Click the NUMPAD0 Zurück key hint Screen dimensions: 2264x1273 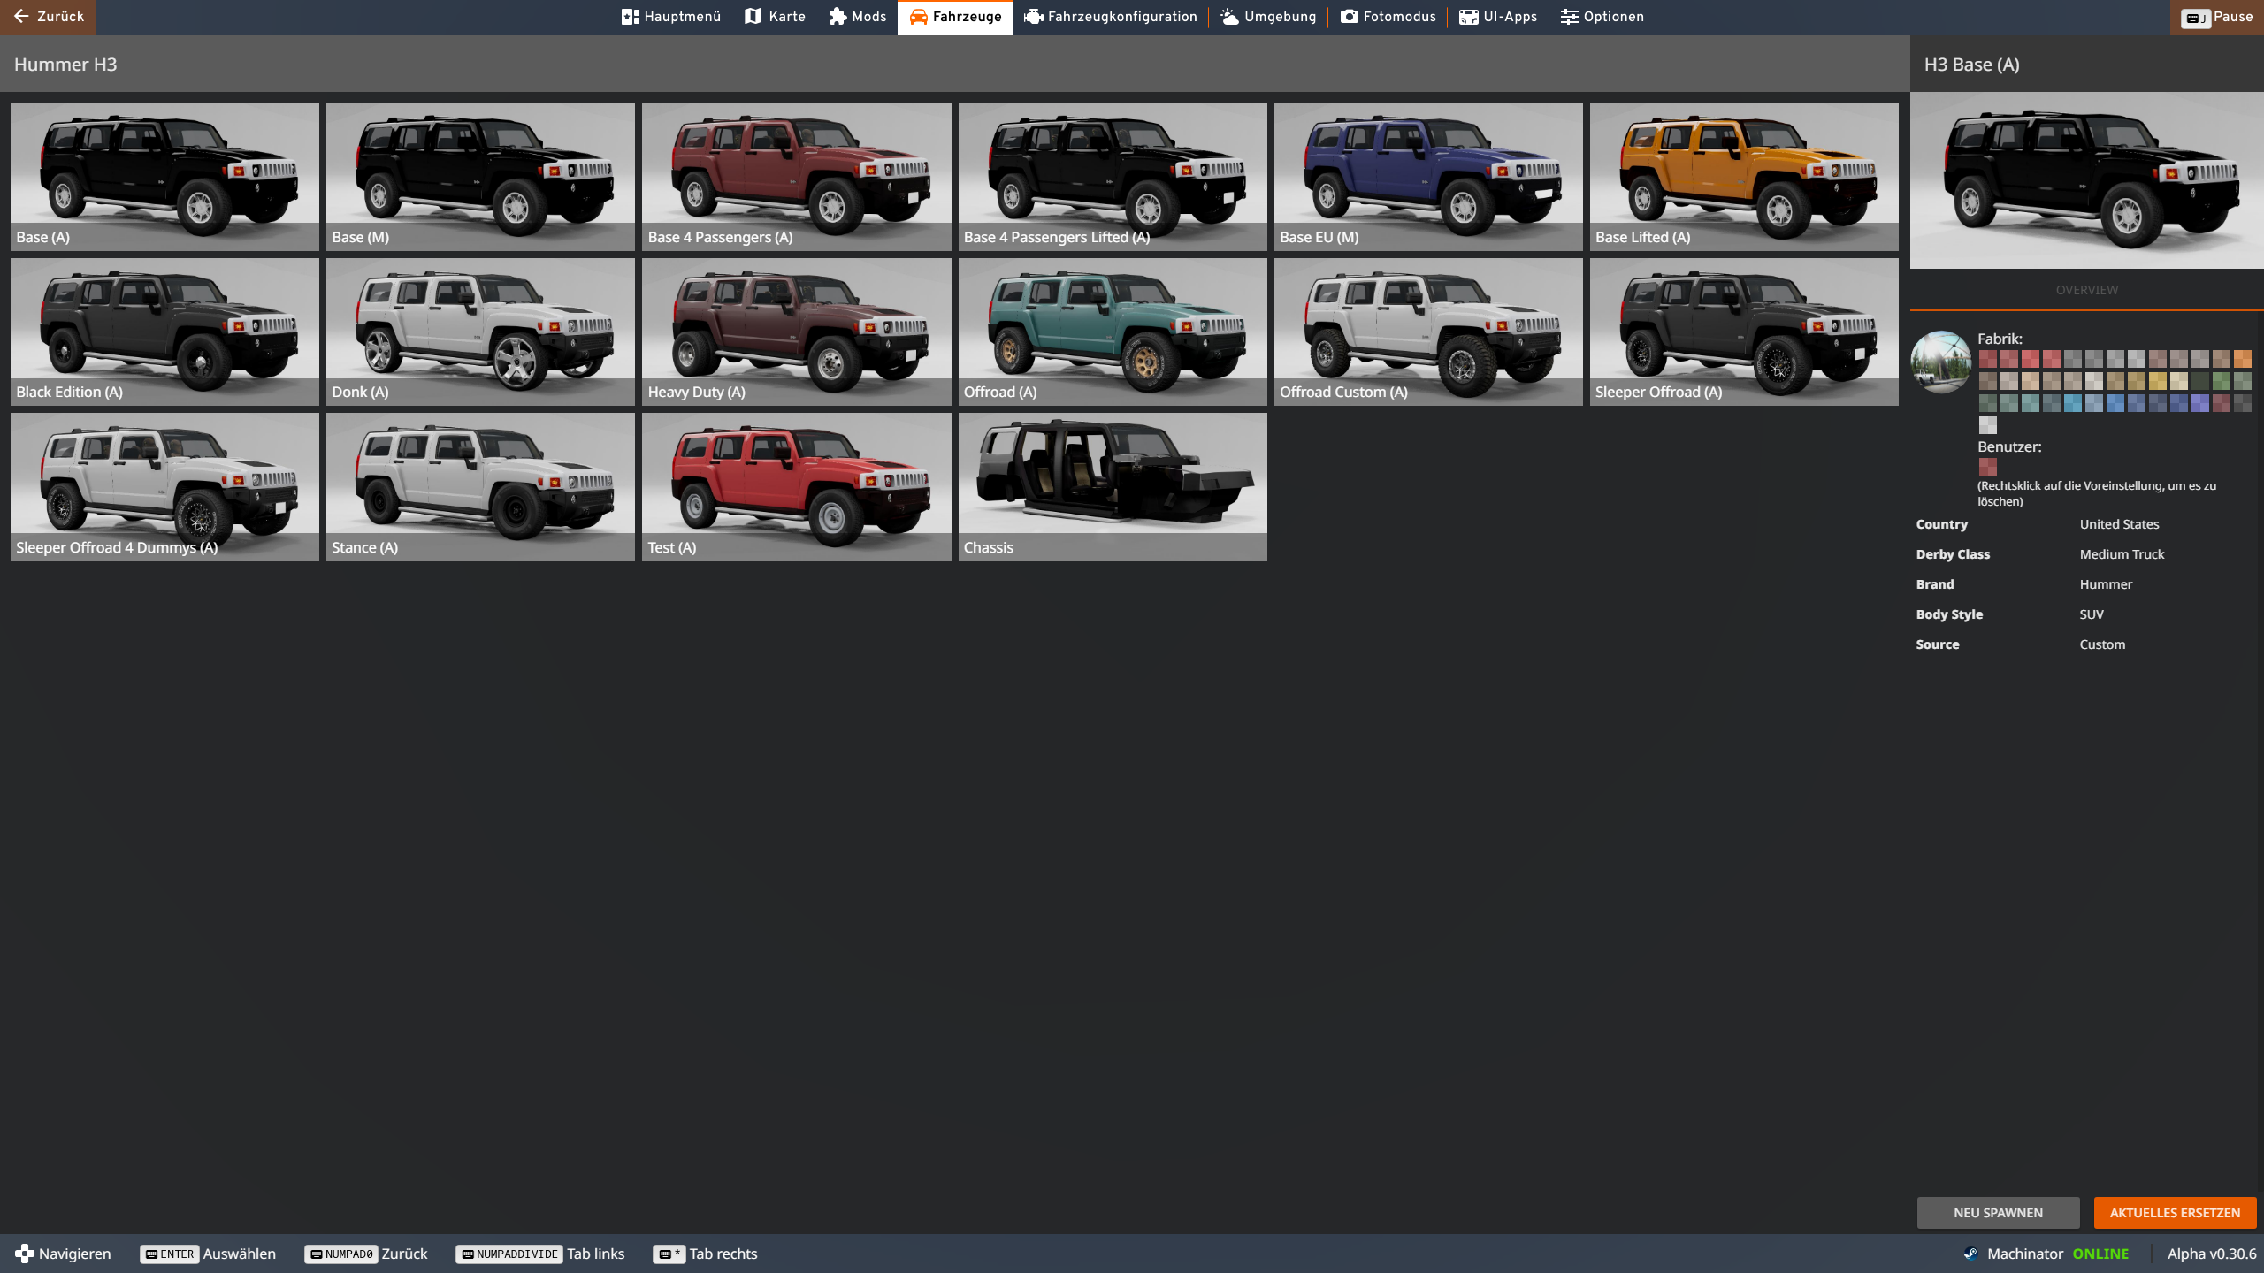point(366,1254)
